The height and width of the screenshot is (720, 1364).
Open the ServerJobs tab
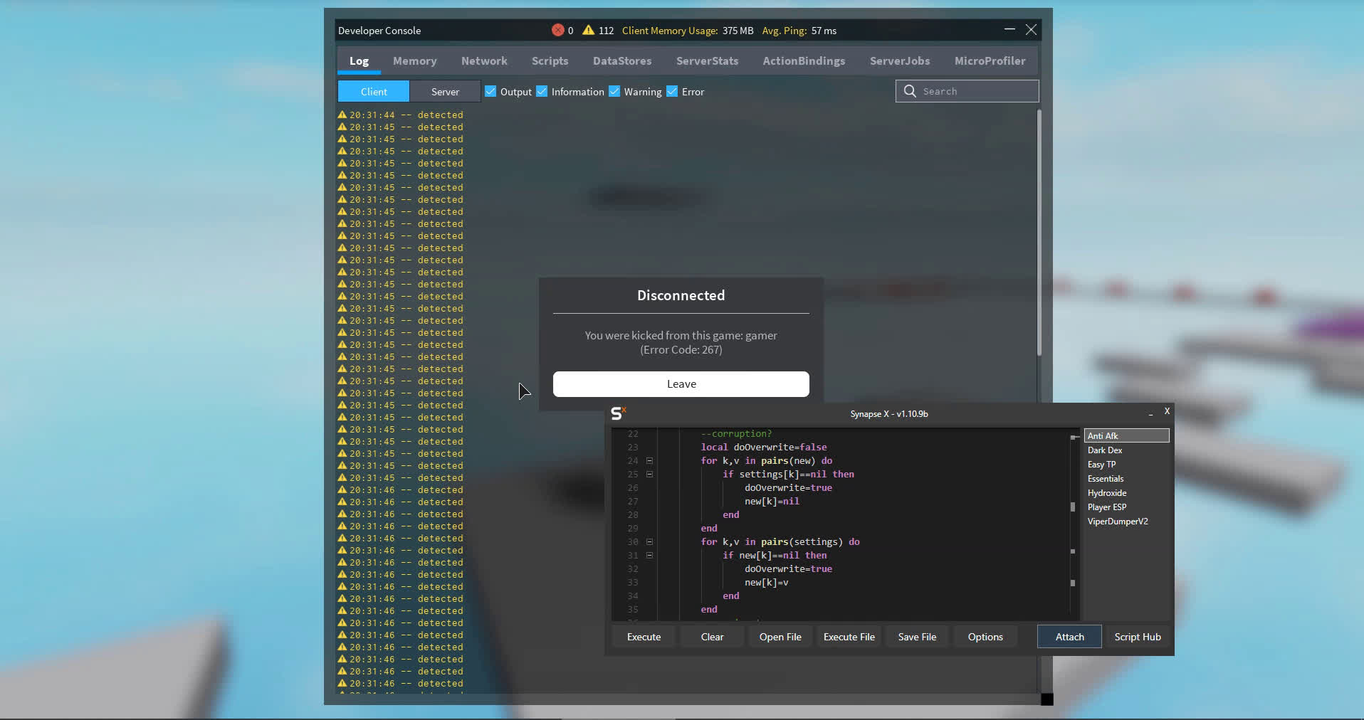click(900, 61)
